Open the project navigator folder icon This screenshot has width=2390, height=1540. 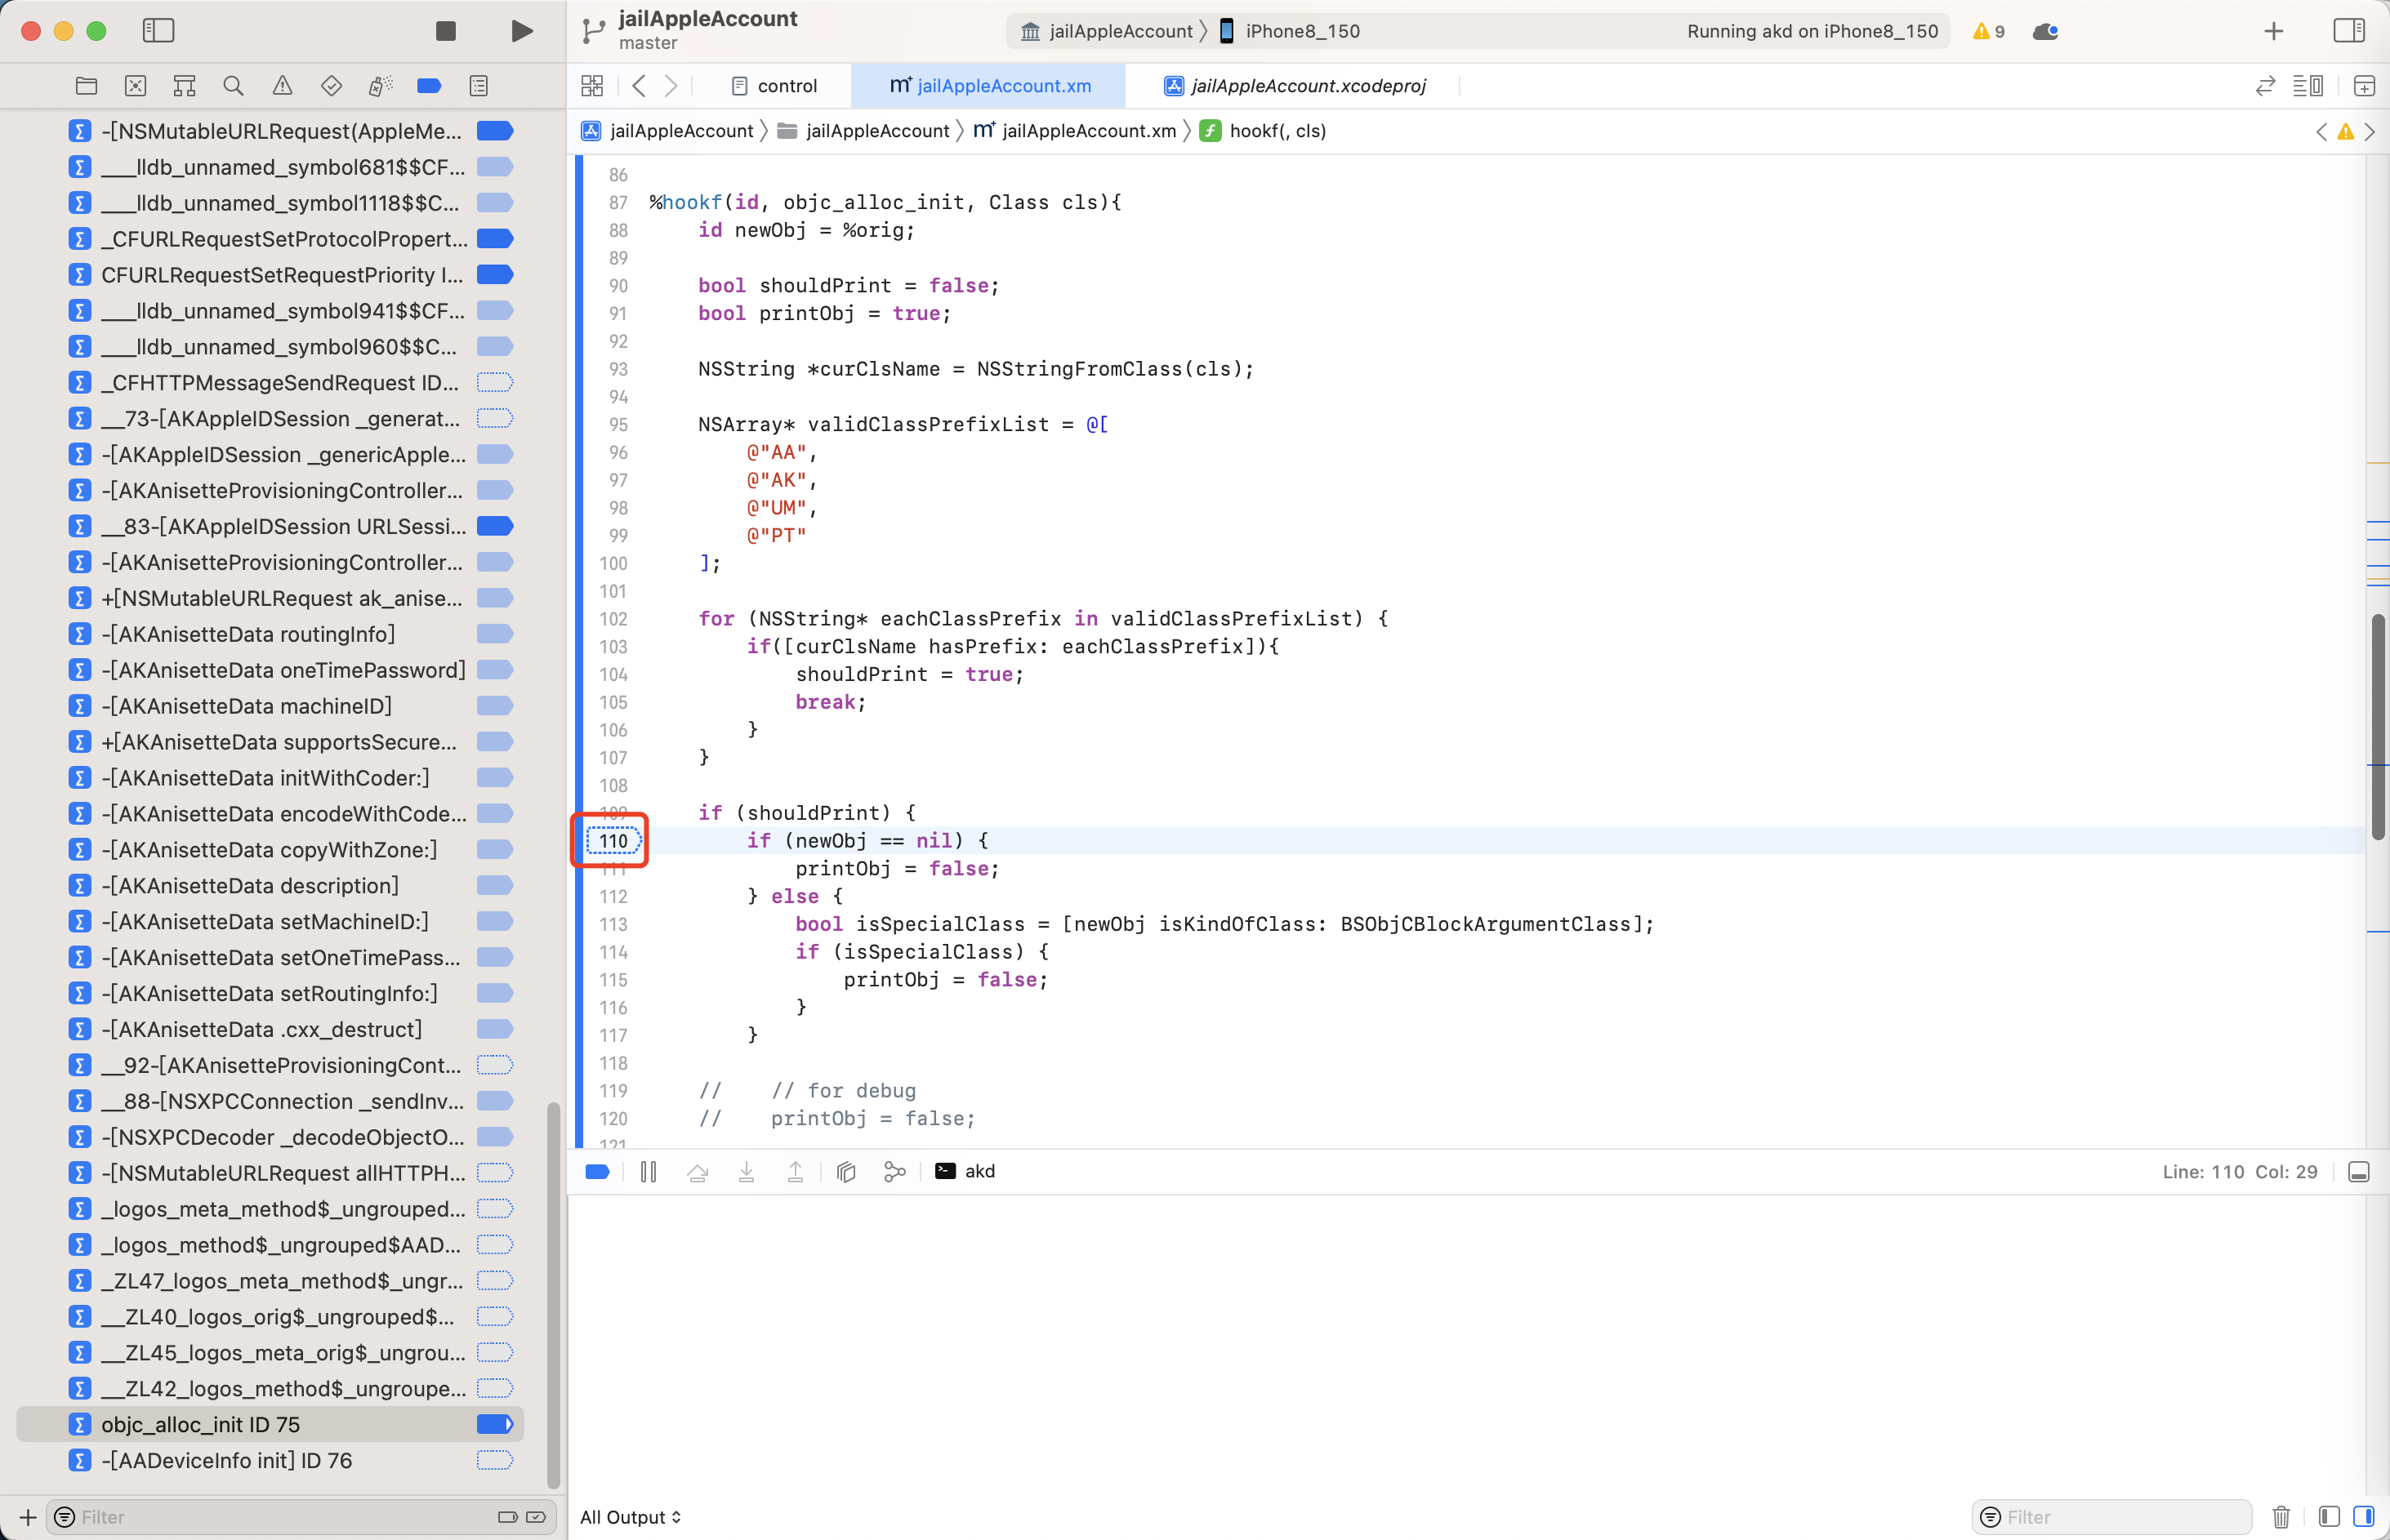point(86,86)
